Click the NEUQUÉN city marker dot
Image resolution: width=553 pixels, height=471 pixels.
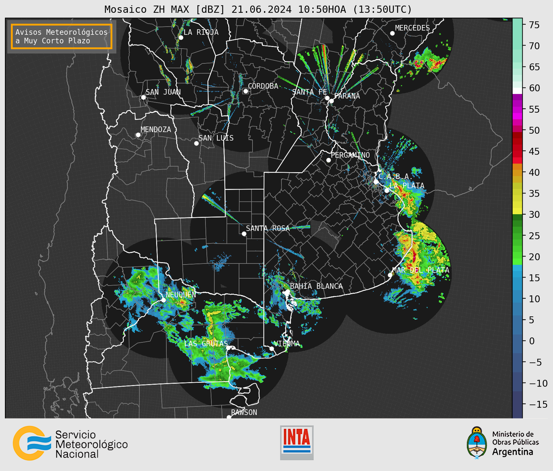[x=163, y=300]
